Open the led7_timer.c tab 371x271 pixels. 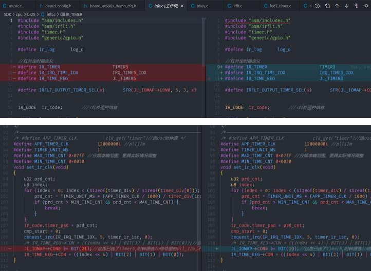click(x=281, y=6)
